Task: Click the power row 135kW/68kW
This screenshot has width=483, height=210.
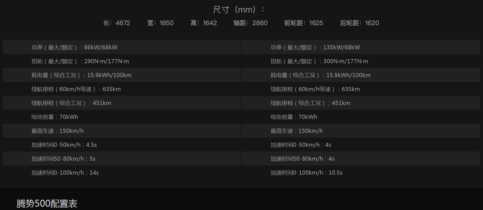Action: tap(361, 47)
